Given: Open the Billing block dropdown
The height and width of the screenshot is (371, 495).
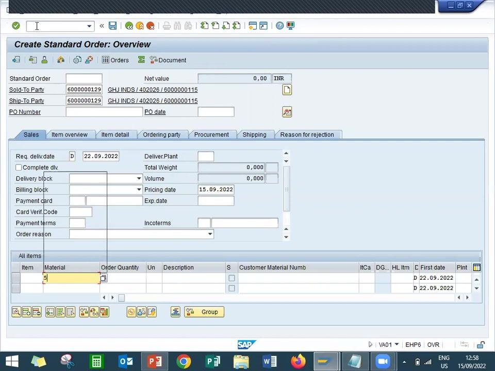Looking at the screenshot, I should click(139, 190).
